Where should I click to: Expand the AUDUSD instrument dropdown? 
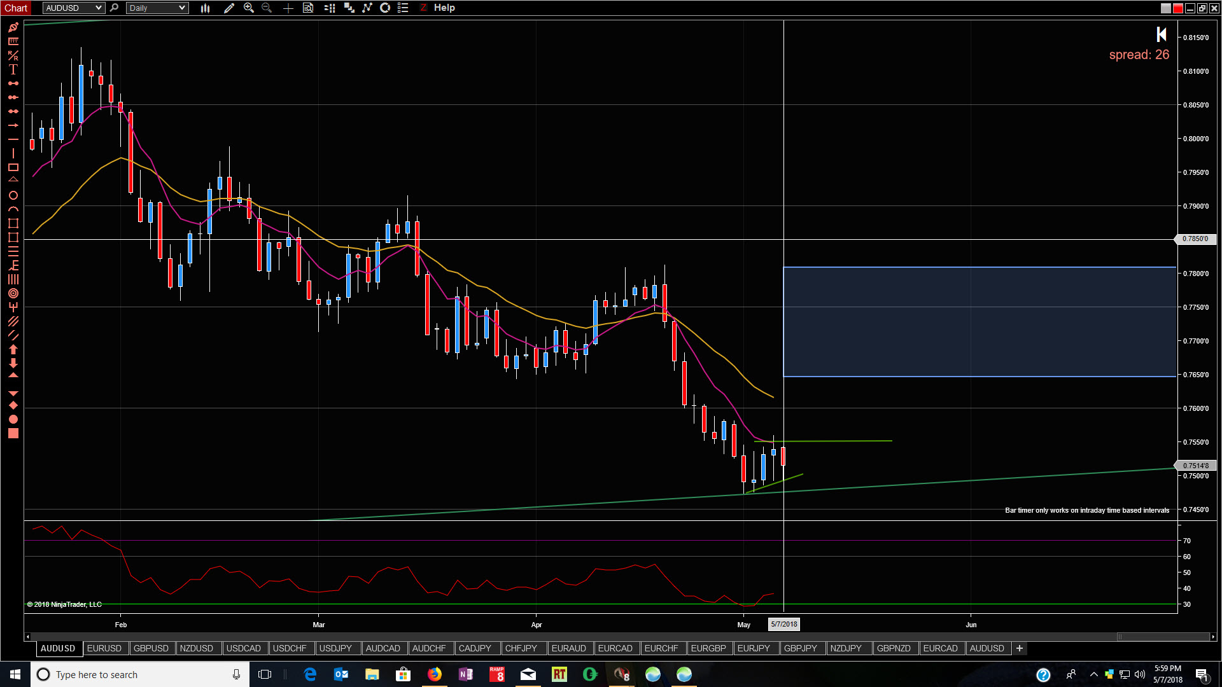99,8
